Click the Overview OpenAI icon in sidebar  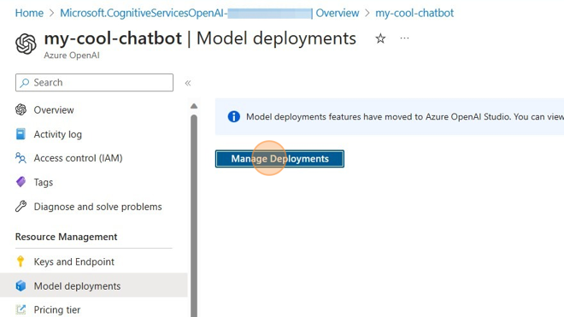pos(21,109)
